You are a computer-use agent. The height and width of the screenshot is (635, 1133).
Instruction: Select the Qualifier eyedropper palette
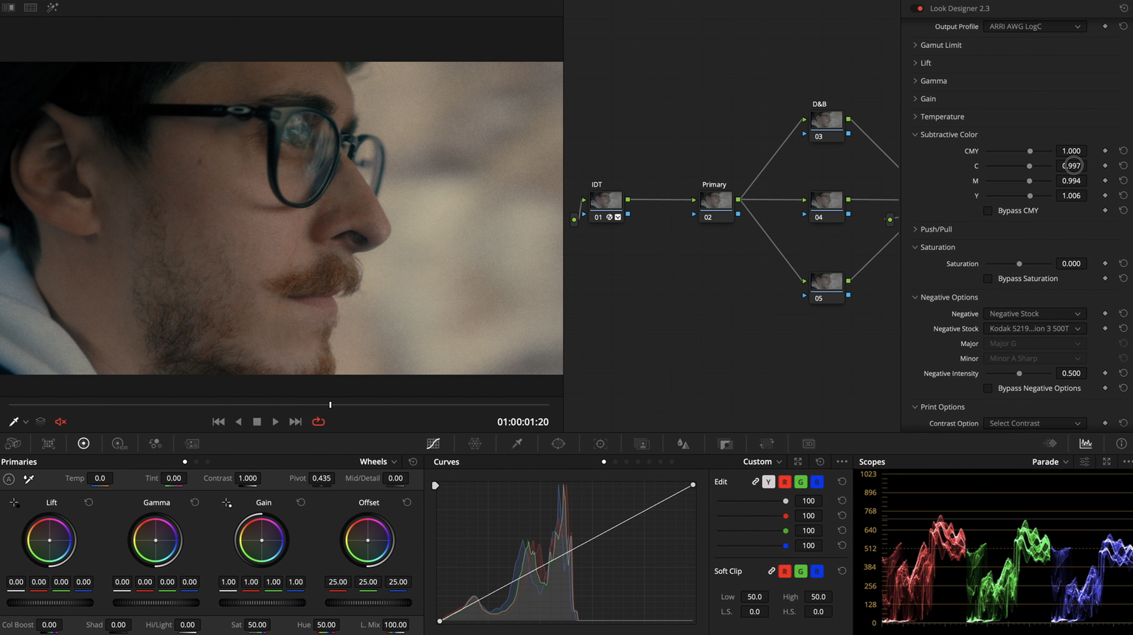coord(517,443)
